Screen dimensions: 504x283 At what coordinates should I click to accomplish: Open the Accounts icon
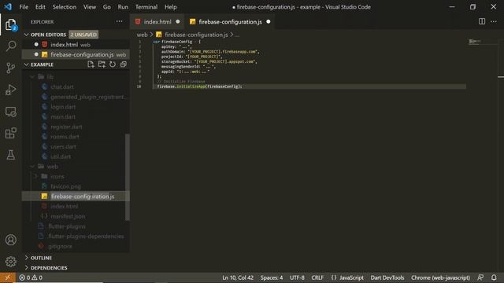[10, 240]
